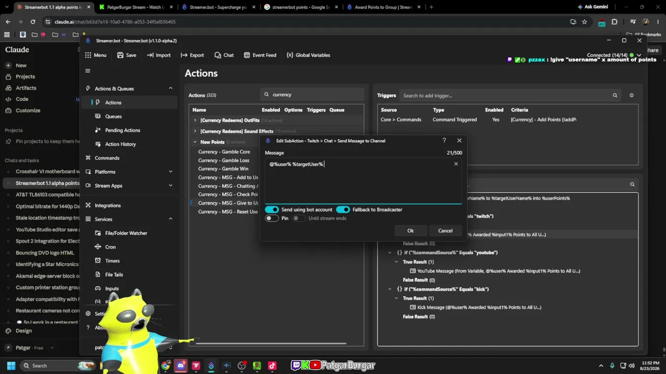Image resolution: width=666 pixels, height=374 pixels.
Task: Reload the browser page
Action: (x=33, y=22)
